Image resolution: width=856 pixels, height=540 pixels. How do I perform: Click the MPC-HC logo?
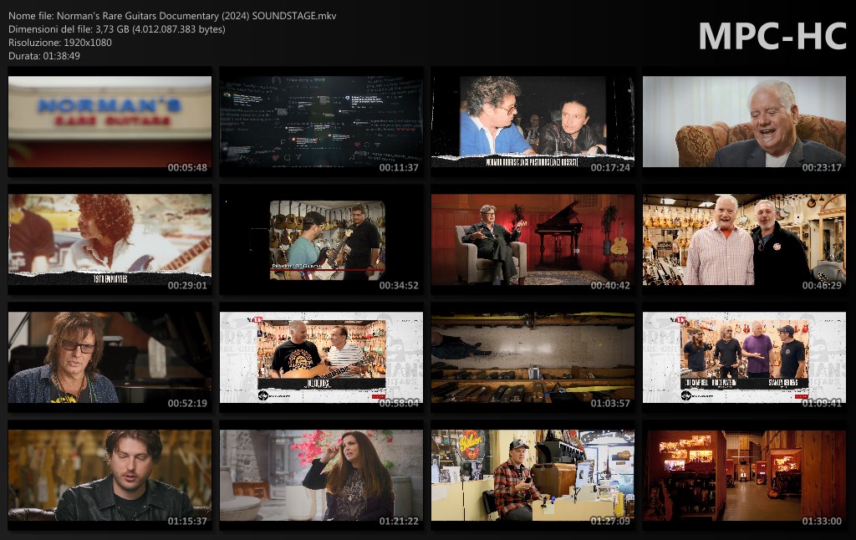point(771,36)
